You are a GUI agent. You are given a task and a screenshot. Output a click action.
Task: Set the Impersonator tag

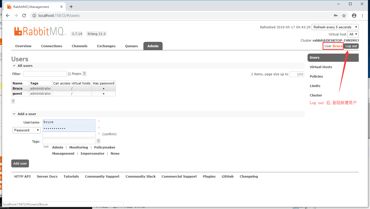pyautogui.click(x=92, y=154)
